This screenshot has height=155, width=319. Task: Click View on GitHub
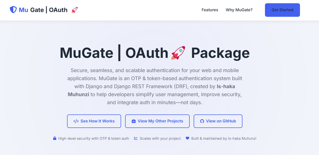tap(218, 121)
